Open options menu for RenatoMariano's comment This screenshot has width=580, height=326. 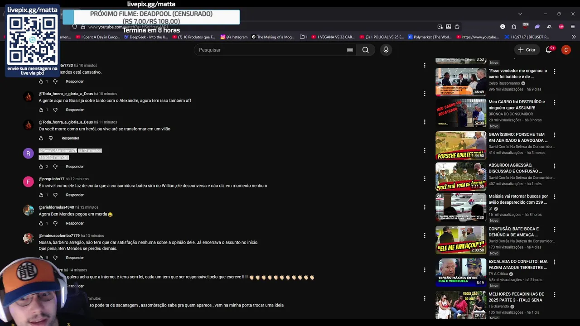tap(425, 150)
